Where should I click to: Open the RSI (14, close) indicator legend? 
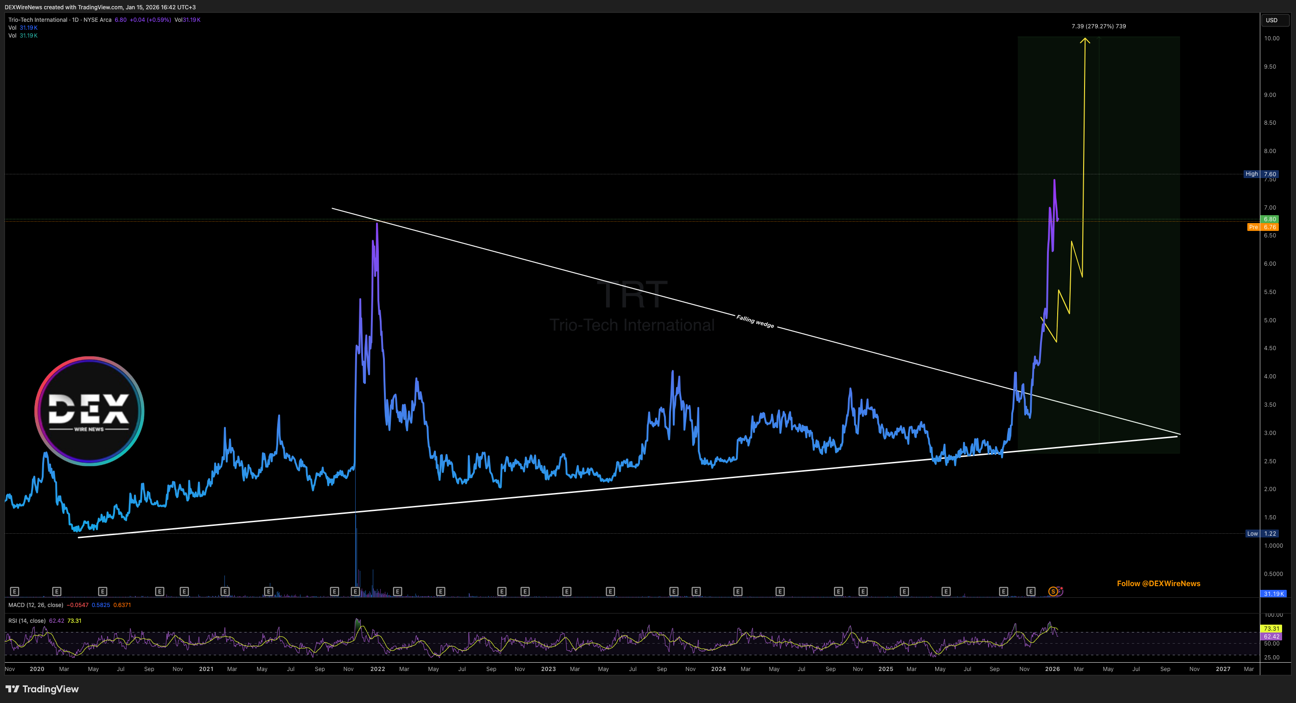click(x=27, y=620)
